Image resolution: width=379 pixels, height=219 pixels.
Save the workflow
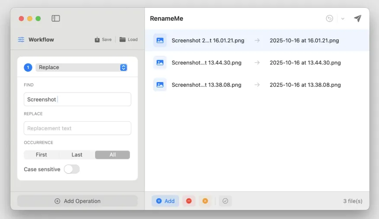(x=103, y=40)
